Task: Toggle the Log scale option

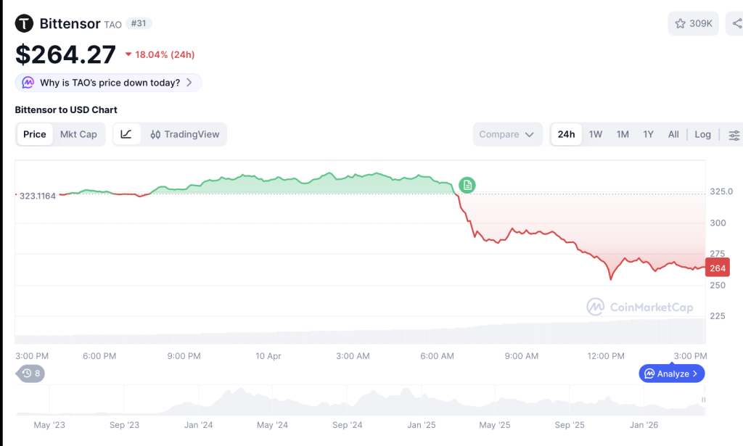Action: point(702,134)
